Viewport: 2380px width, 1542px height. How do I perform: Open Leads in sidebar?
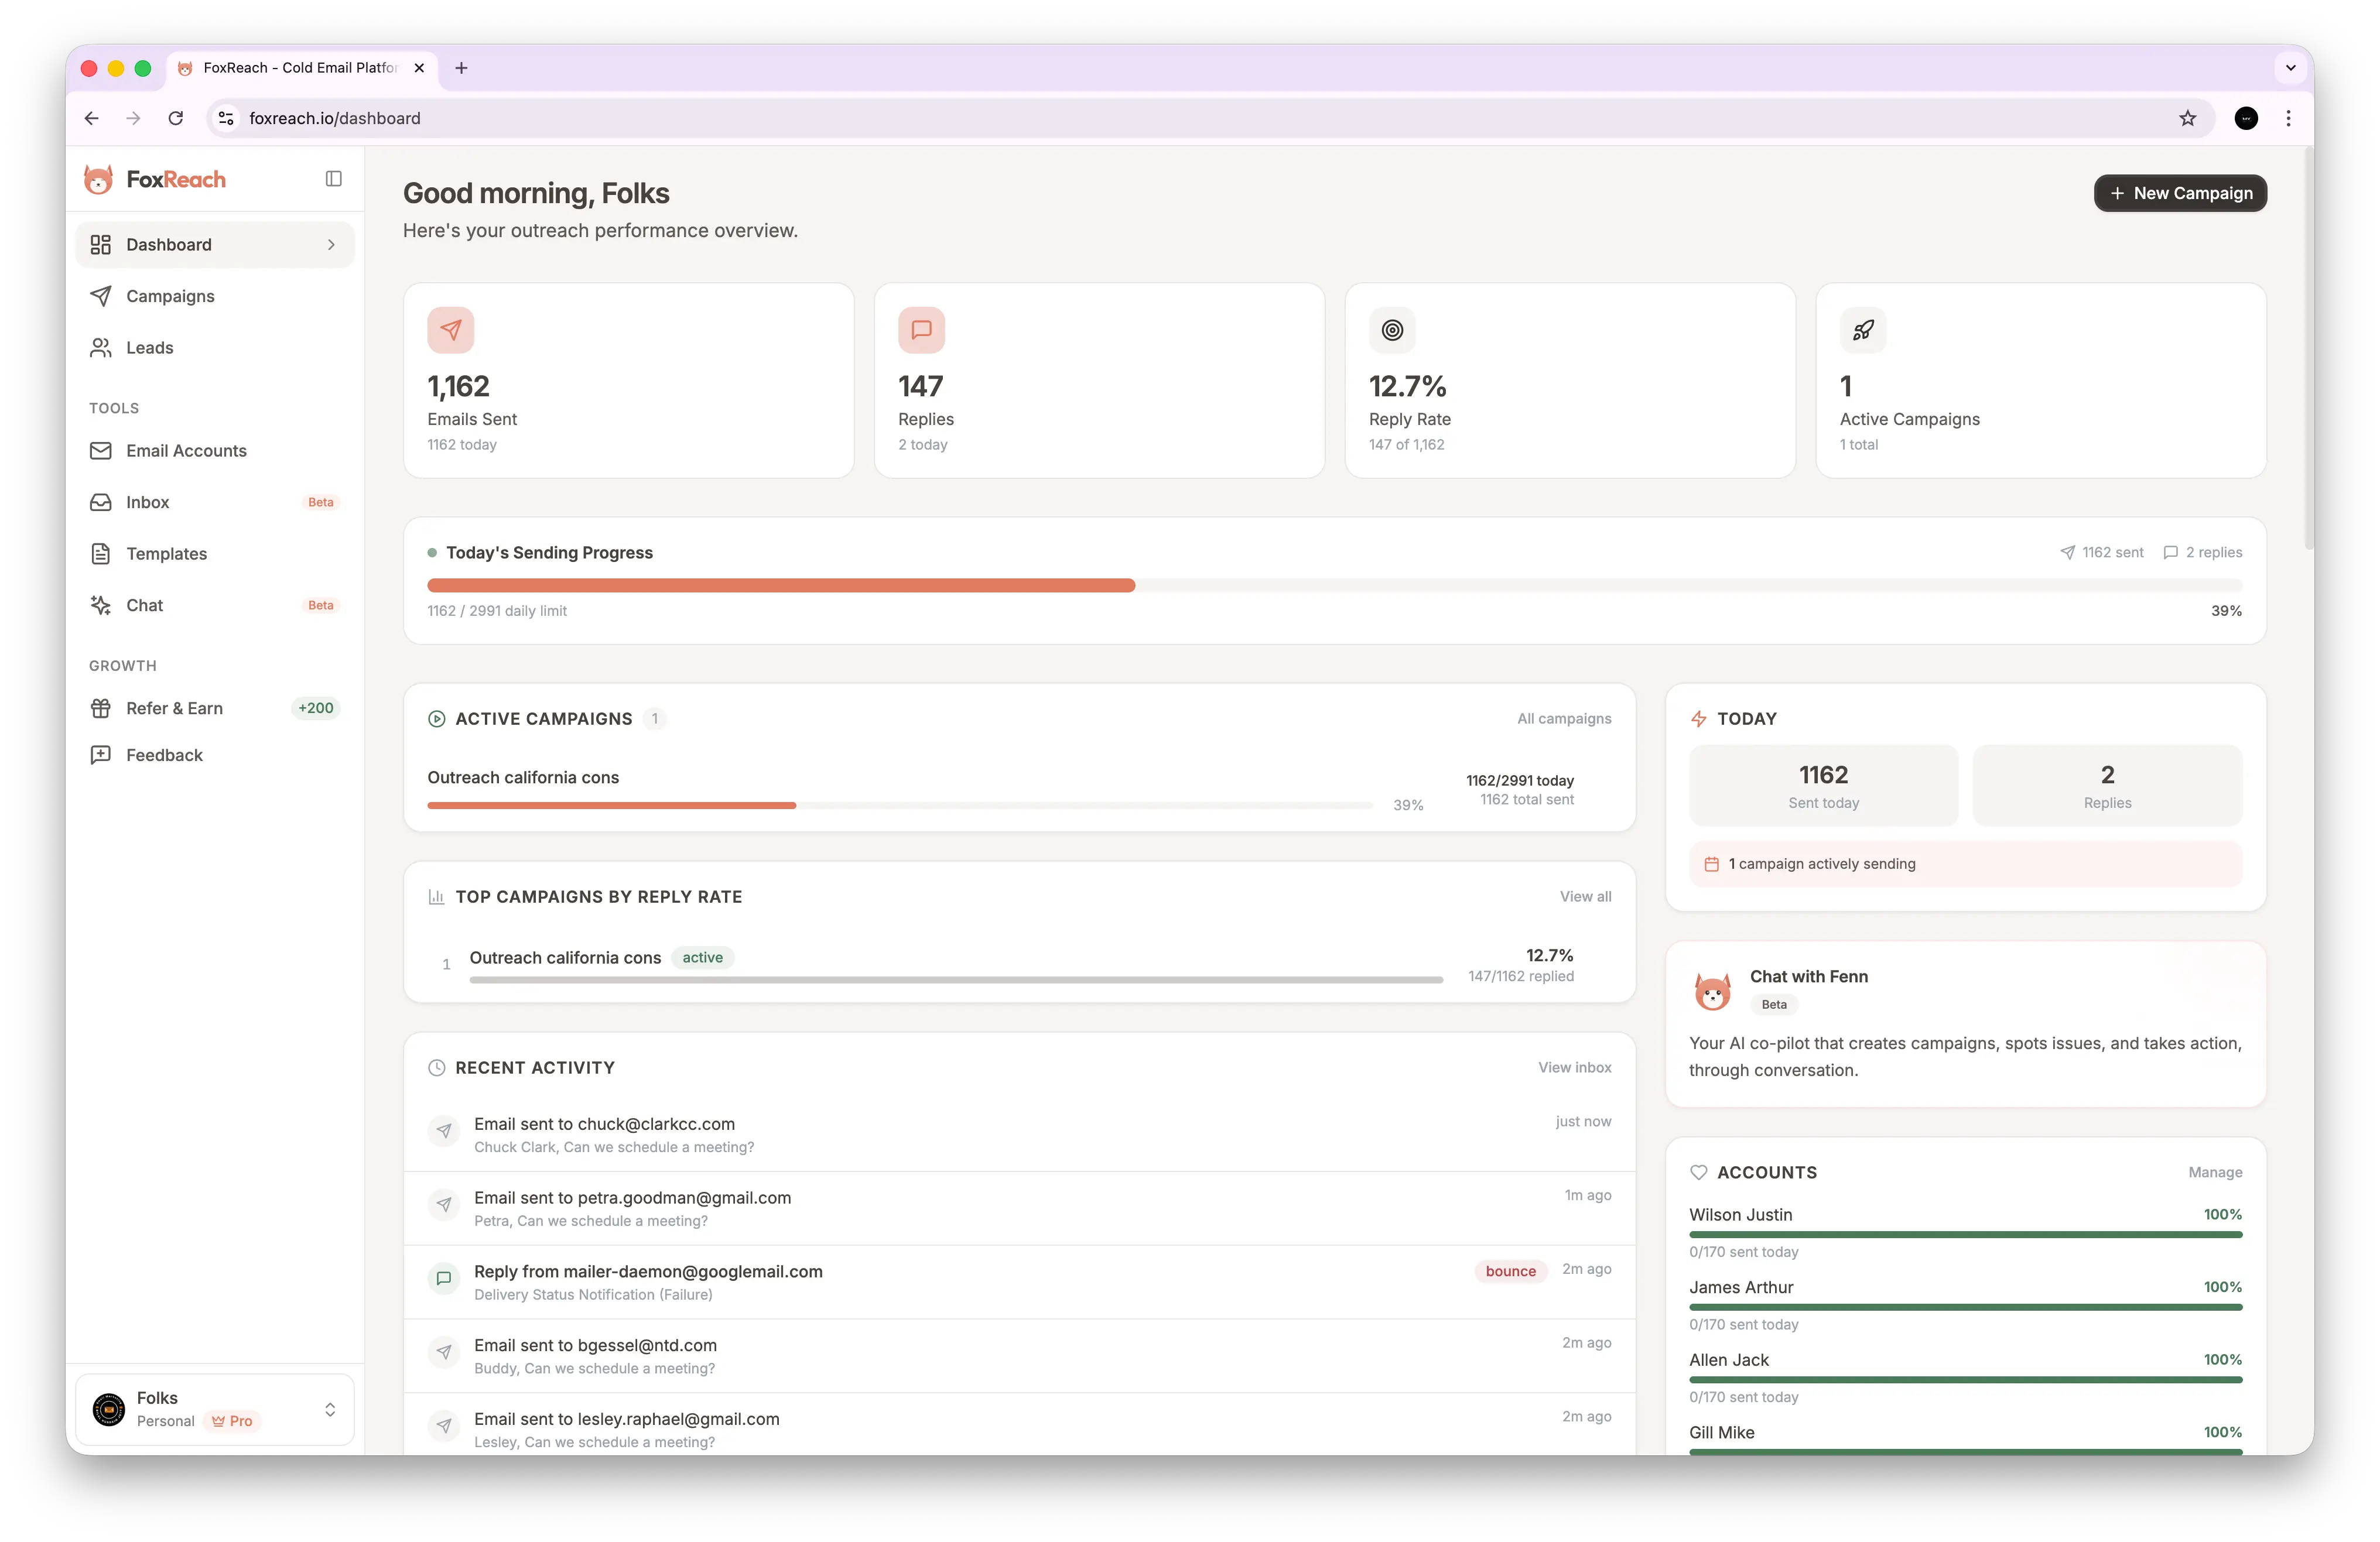click(215, 348)
